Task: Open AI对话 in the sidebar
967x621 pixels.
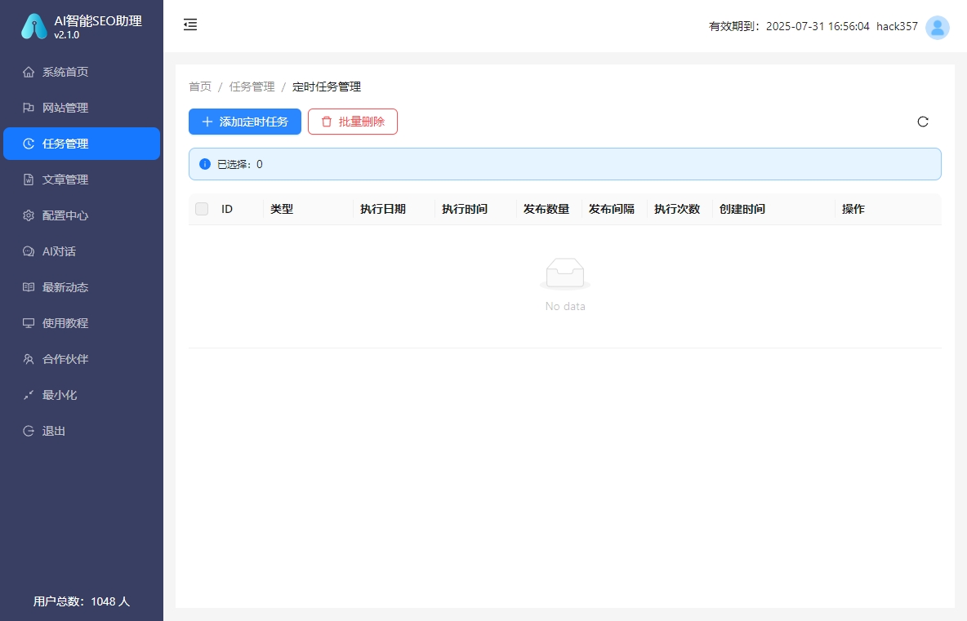Action: coord(82,251)
